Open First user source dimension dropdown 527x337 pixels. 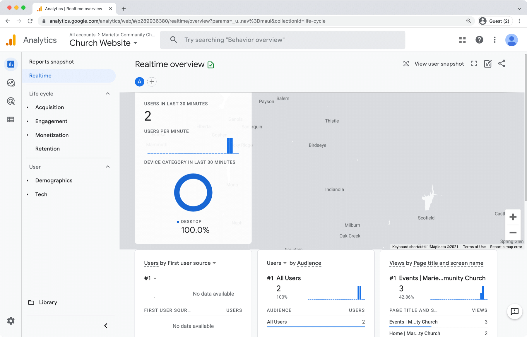(x=214, y=263)
